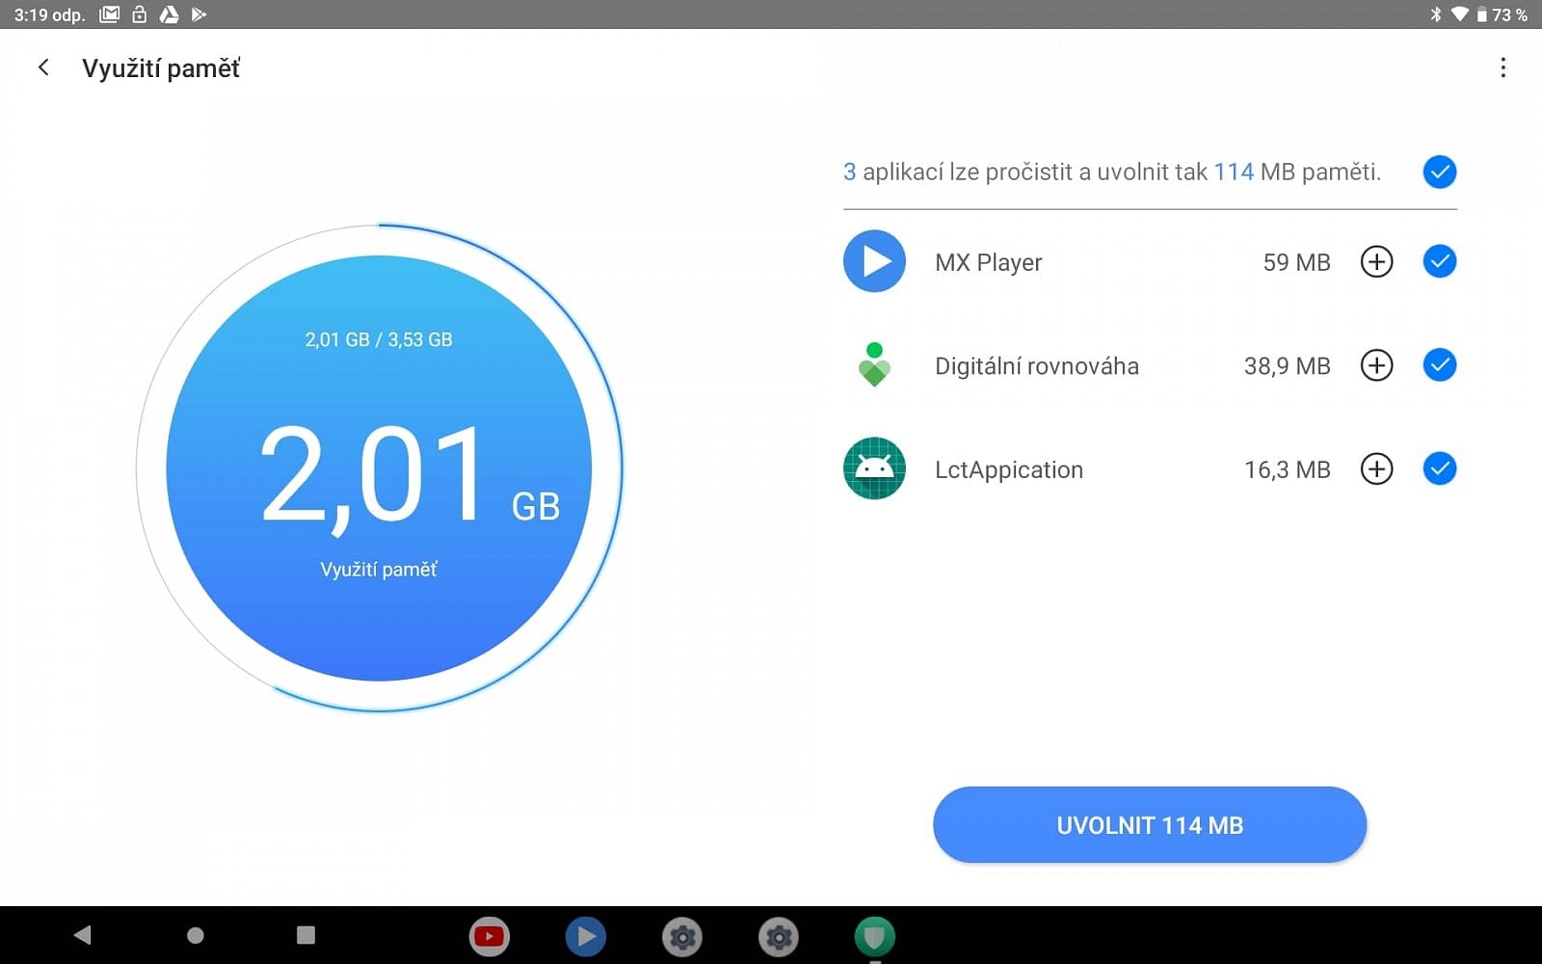Tap the 16,3 MB size value
1542x964 pixels.
1287,469
